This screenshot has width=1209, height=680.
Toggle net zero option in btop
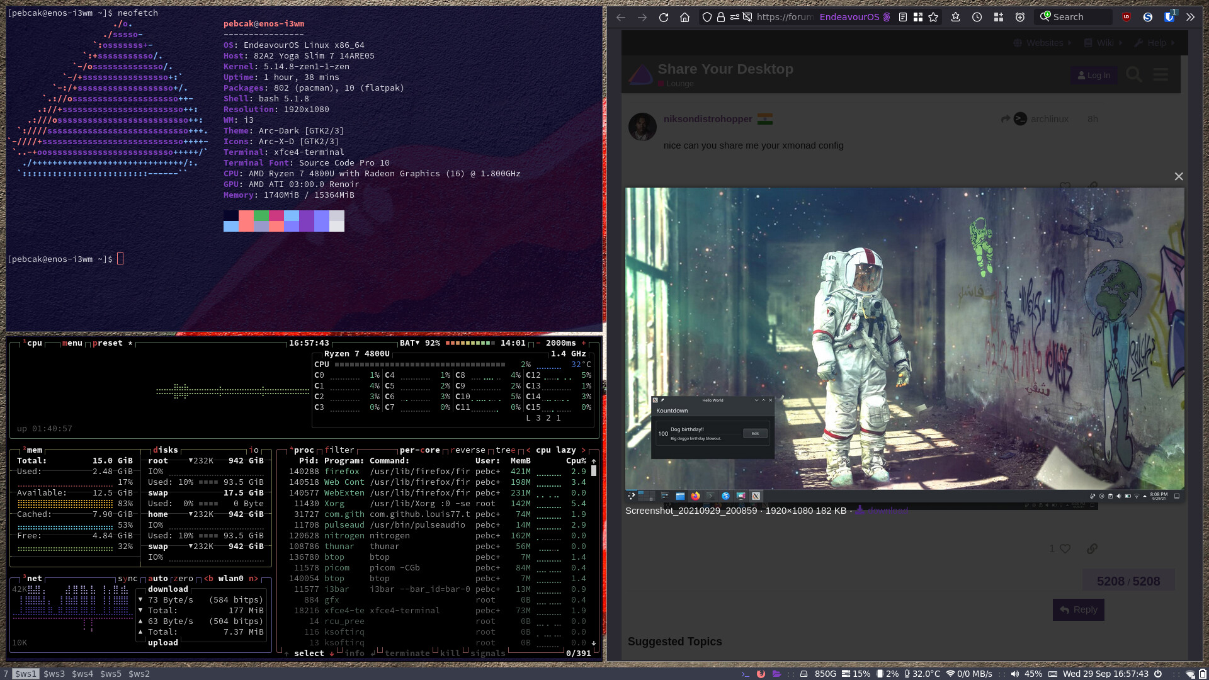[183, 579]
